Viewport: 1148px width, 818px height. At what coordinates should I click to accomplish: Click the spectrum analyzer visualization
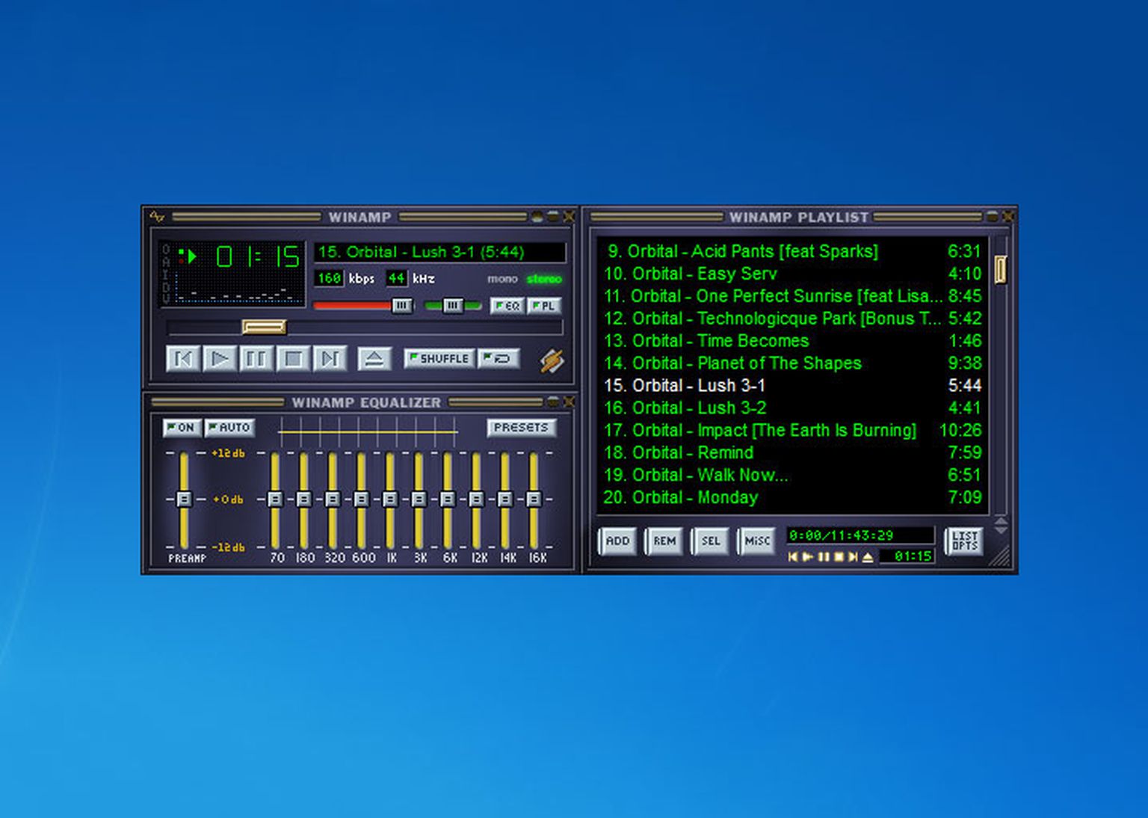point(239,289)
